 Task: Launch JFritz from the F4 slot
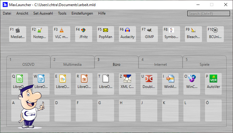[83, 34]
